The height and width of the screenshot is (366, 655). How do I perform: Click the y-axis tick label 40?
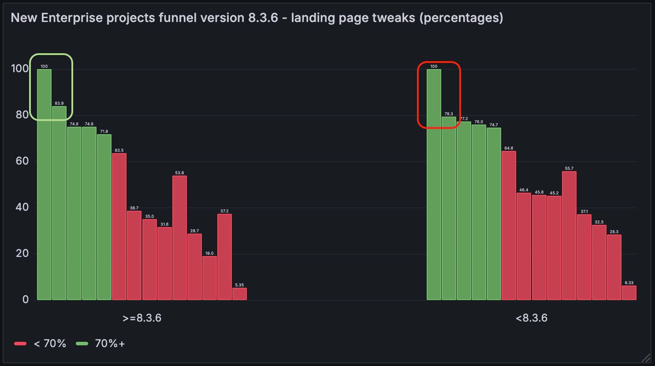coord(22,207)
